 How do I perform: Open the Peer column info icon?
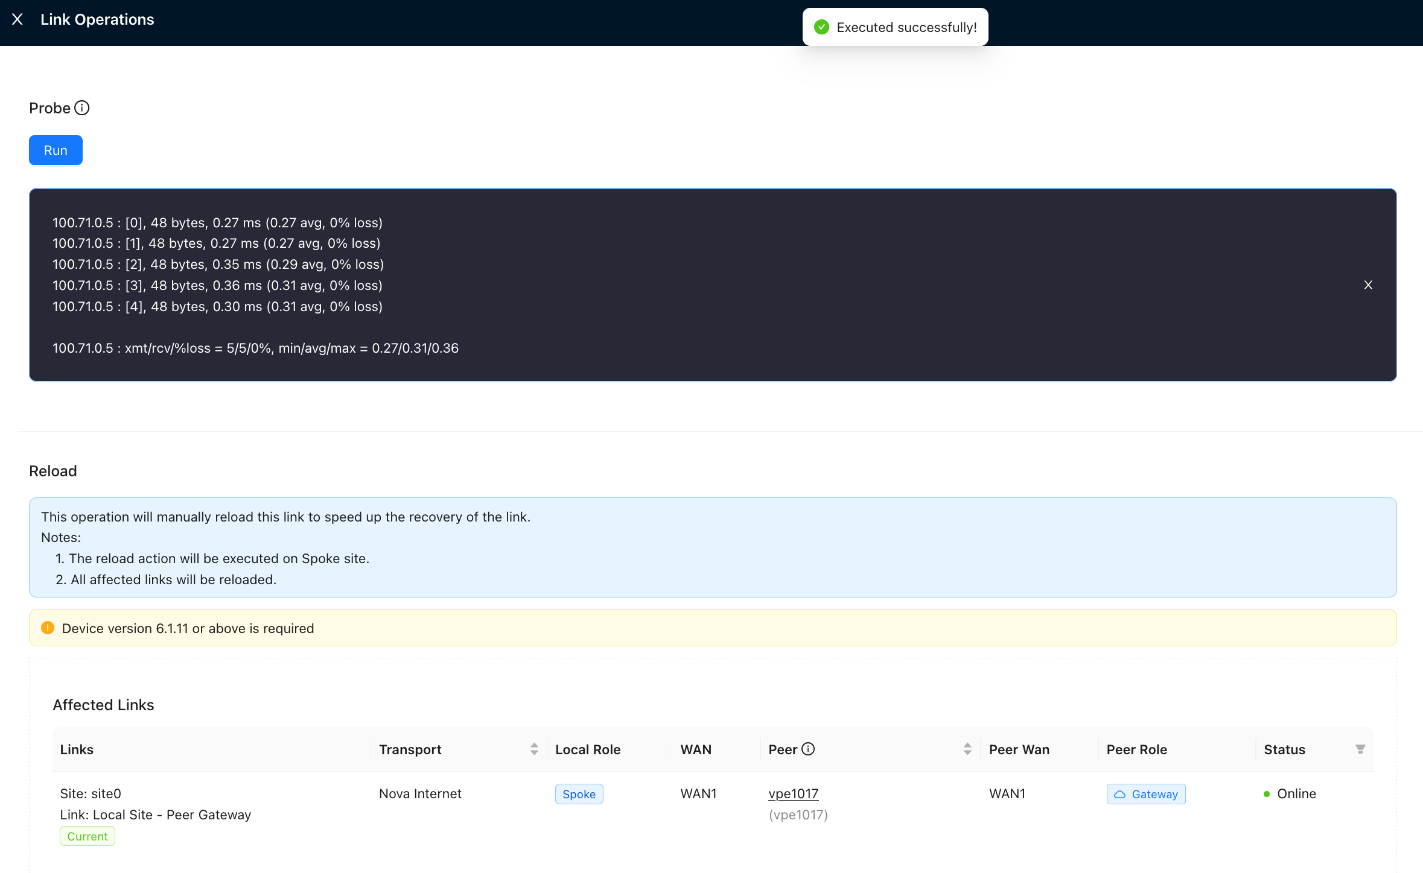tap(808, 749)
